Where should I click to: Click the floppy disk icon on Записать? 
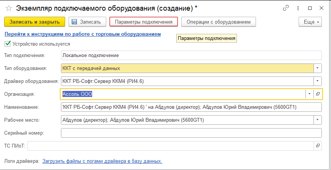coord(74,22)
